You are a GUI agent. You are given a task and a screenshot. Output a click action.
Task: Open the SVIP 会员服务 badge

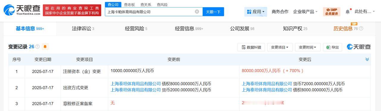(x=332, y=12)
